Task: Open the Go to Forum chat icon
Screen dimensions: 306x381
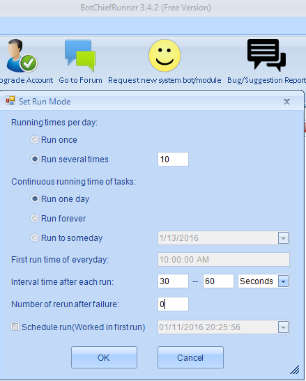Action: (x=80, y=56)
